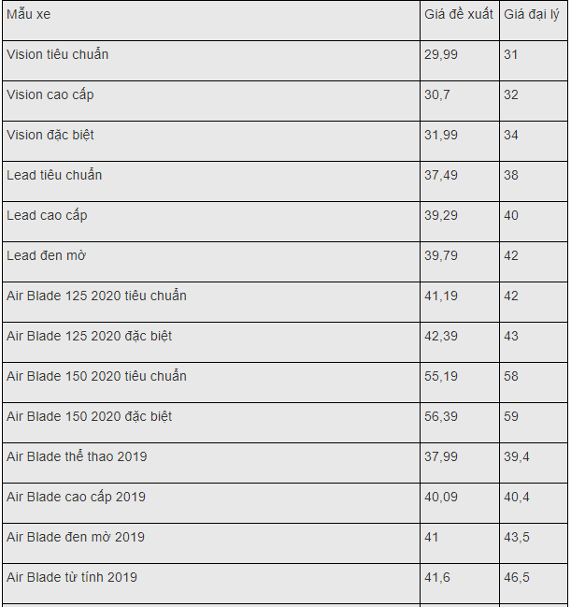Select 'Air Blade 150 2020 đặc biệt' cell
Viewport: 571px width, 607px height.
pos(211,423)
